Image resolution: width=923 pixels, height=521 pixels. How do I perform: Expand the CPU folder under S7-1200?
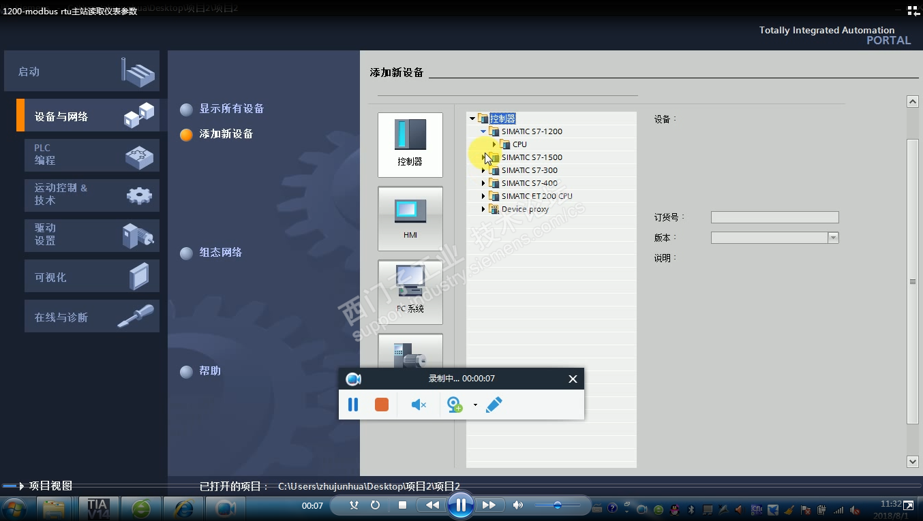click(x=494, y=144)
